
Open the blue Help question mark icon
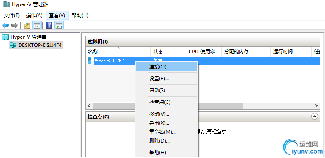pos(49,25)
